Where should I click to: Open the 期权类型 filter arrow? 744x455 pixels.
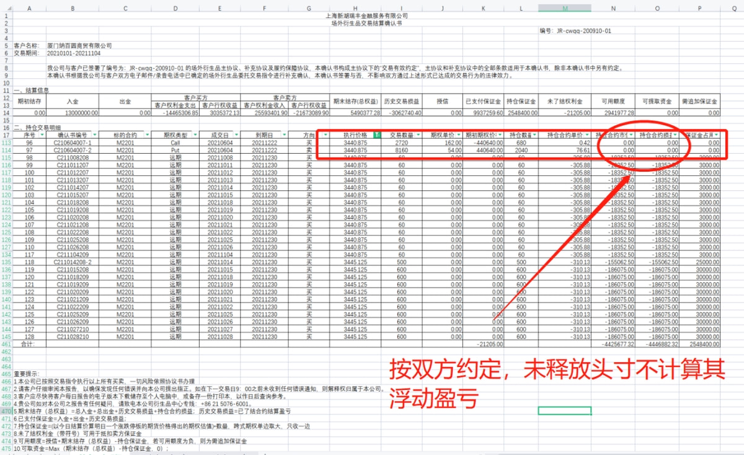pos(189,135)
